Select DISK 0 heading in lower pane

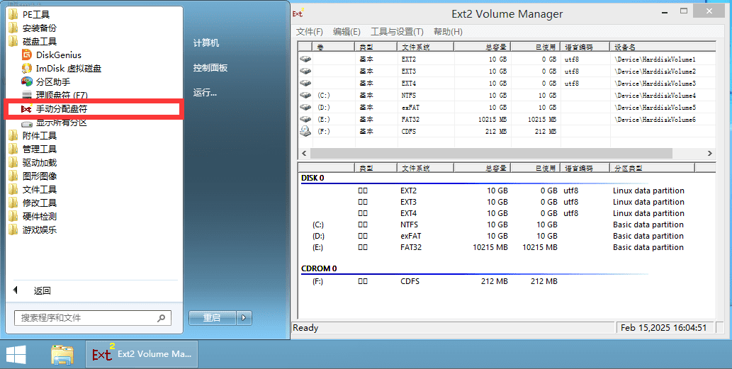pyautogui.click(x=312, y=178)
